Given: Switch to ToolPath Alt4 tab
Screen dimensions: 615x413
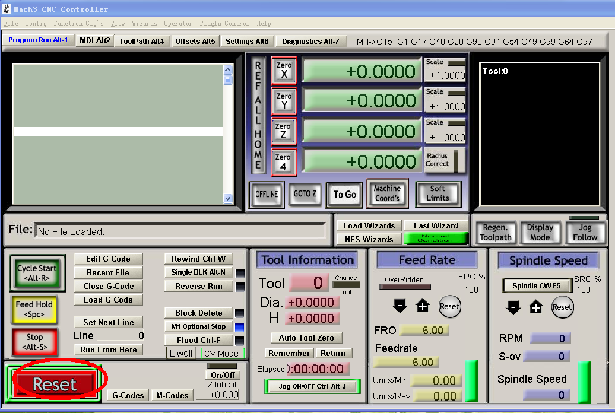Looking at the screenshot, I should [142, 41].
